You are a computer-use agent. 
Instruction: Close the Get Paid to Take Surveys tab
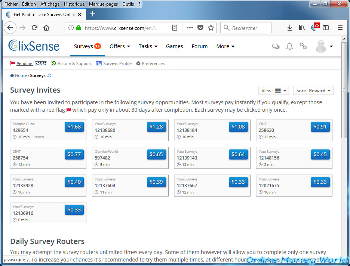pyautogui.click(x=80, y=15)
